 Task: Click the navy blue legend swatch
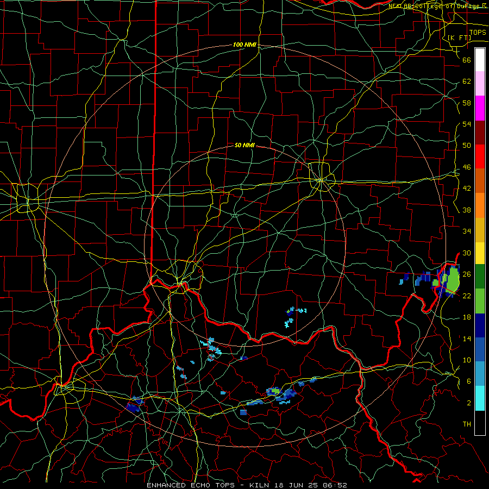480,325
